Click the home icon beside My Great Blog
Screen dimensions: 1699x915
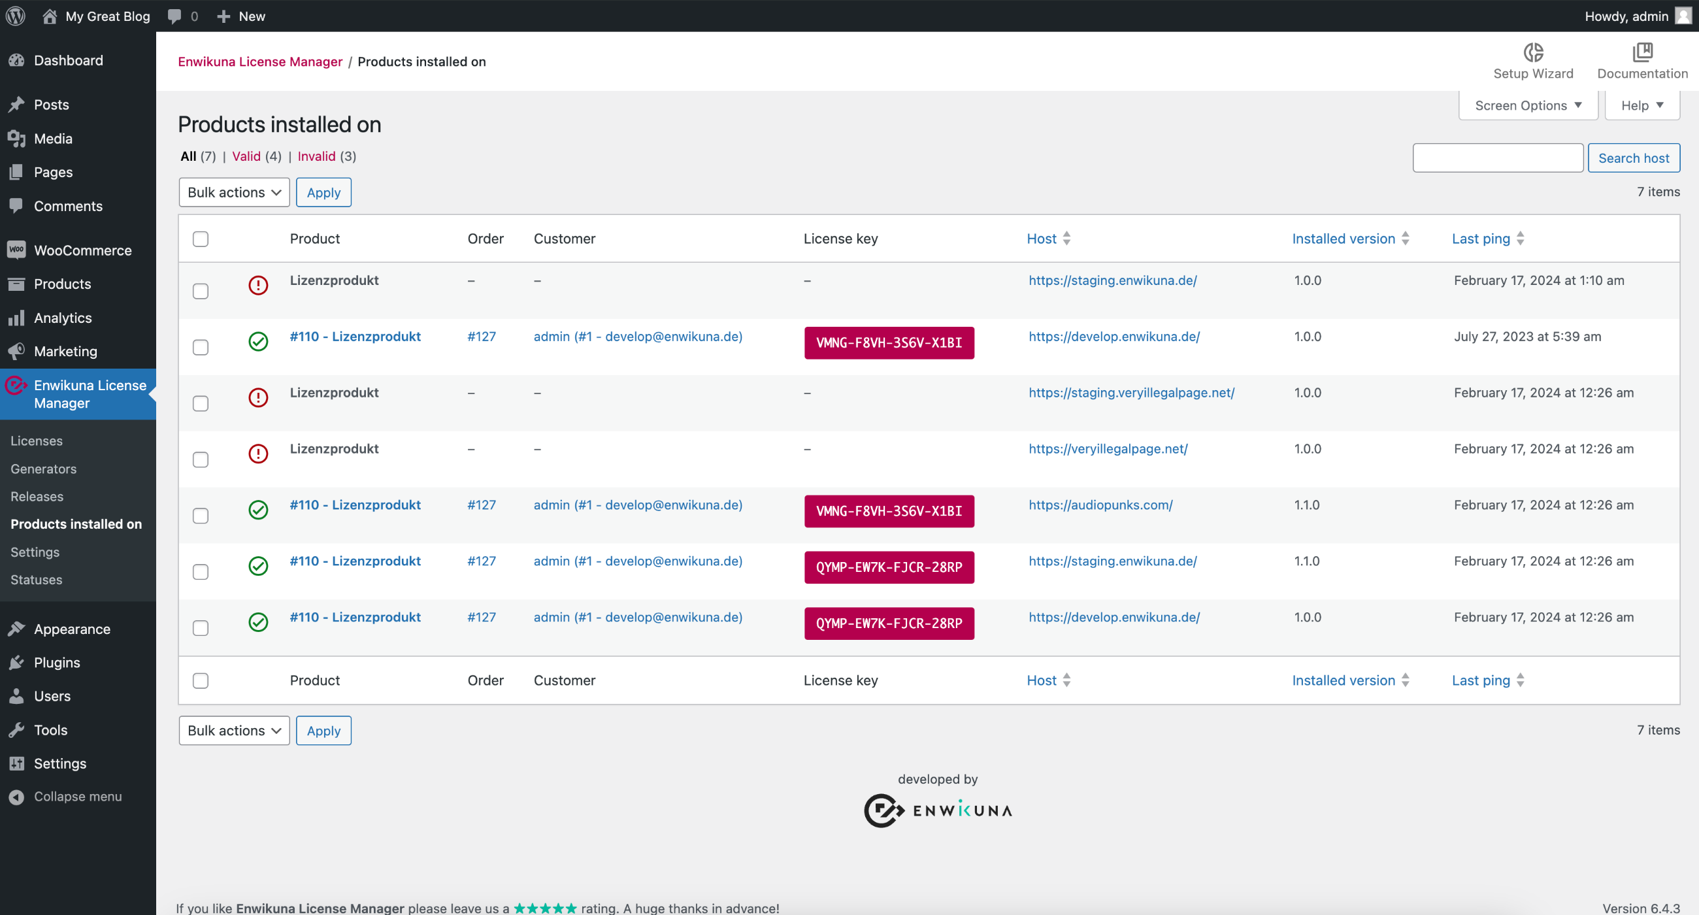click(50, 16)
